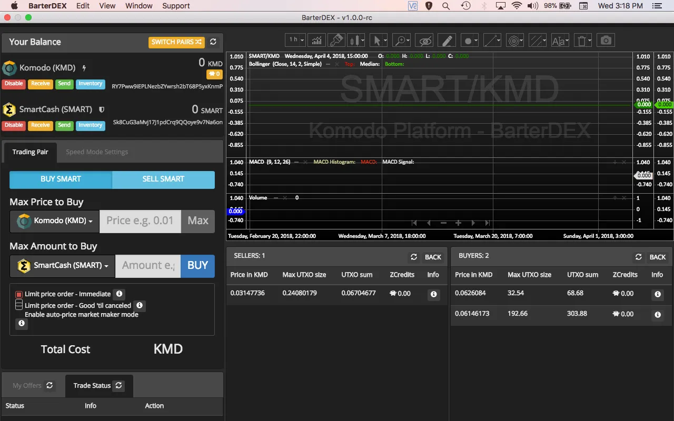Screen dimensions: 674x421
Task: Jump chart to the latest bar
Action: point(488,223)
